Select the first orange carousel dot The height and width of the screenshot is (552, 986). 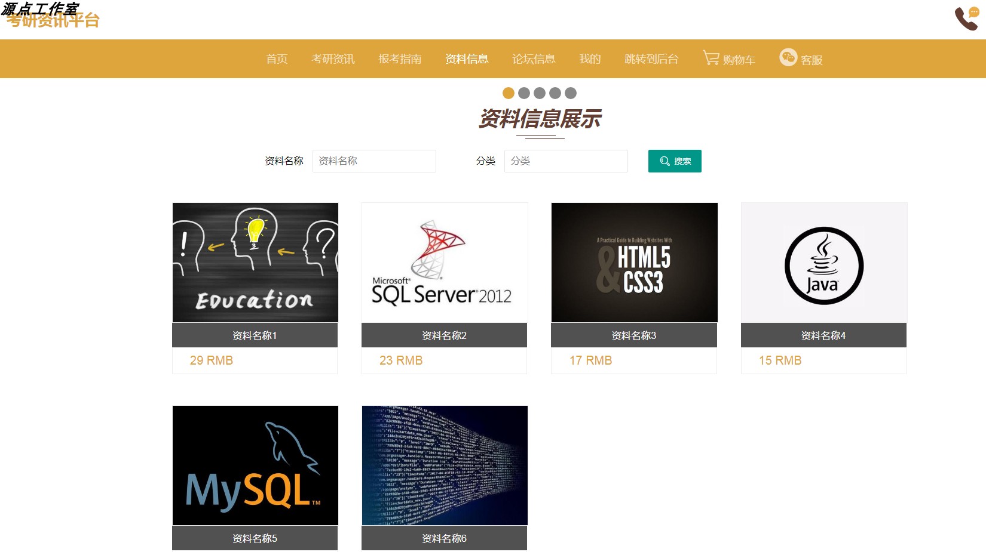pyautogui.click(x=509, y=93)
